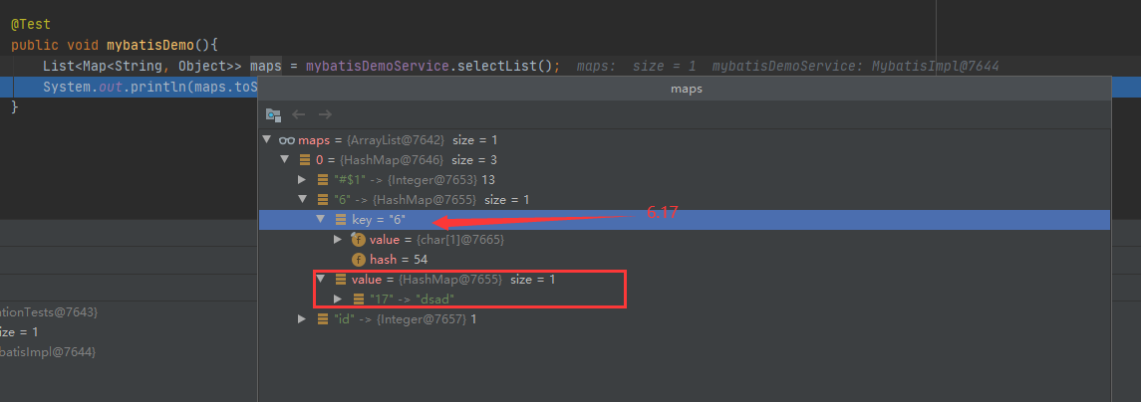The height and width of the screenshot is (402, 1141).
Task: Click the maps popup title bar
Action: point(685,89)
